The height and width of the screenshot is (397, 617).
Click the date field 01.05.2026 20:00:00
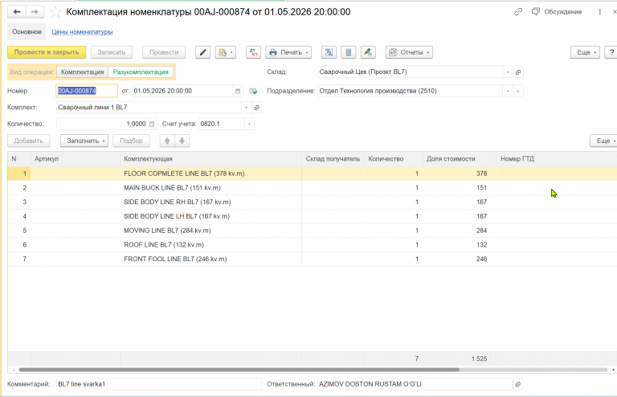pyautogui.click(x=182, y=91)
